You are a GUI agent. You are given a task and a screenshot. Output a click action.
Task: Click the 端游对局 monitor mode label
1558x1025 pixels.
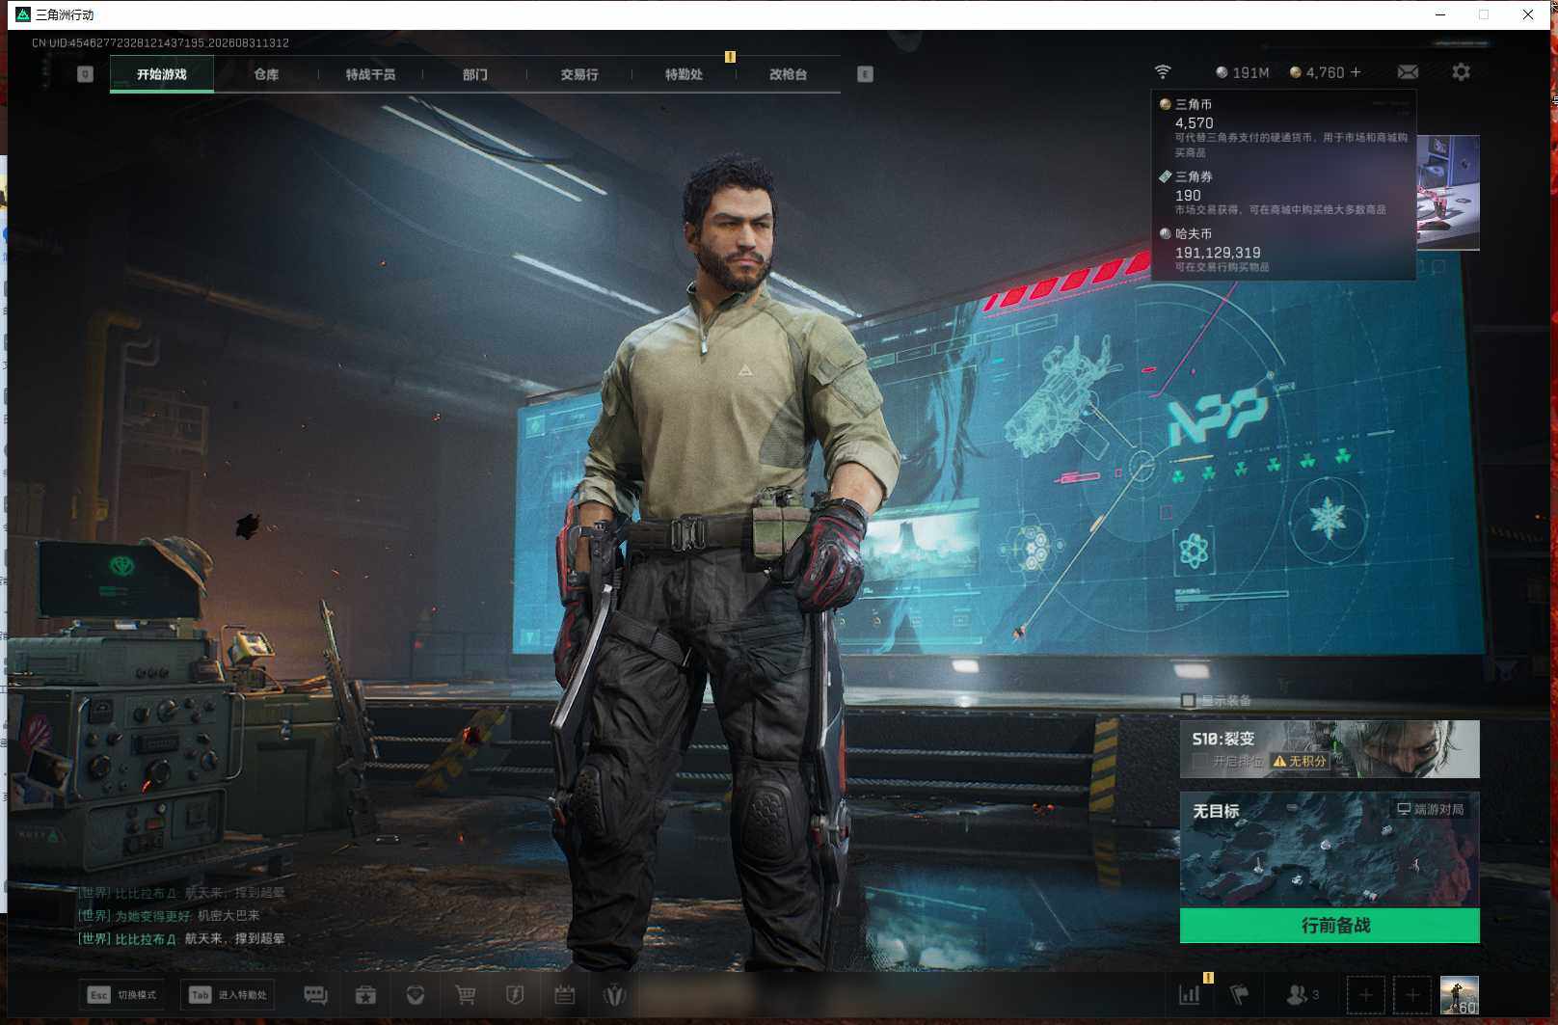point(1431,809)
